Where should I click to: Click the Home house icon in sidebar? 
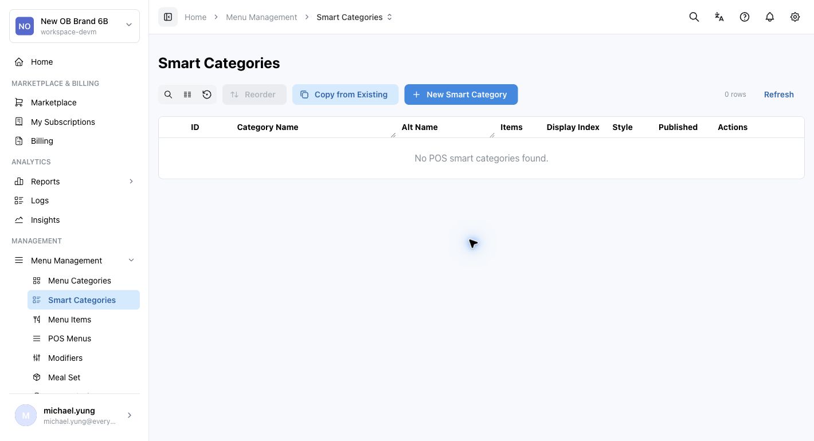[x=19, y=62]
